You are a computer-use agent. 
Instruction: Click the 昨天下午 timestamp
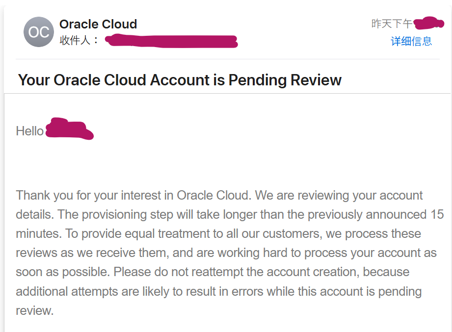392,24
